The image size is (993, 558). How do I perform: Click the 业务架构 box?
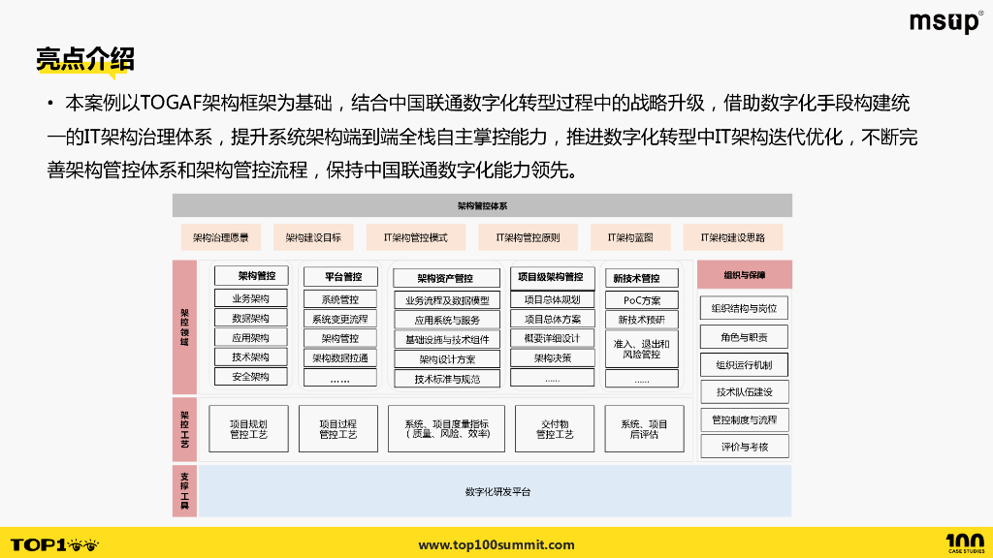click(251, 298)
